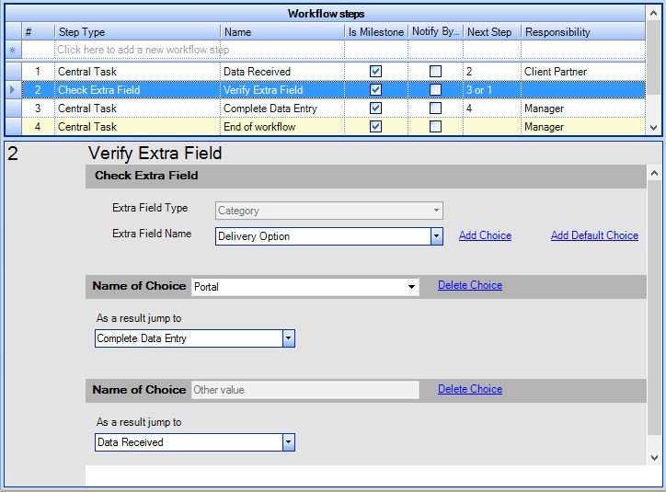Select the End of workflow name cell
666x492 pixels.
point(282,127)
